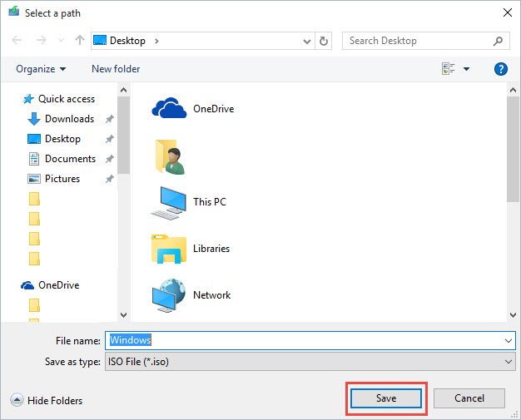The image size is (521, 420).
Task: Open the Save as type combo box
Action: (310, 361)
